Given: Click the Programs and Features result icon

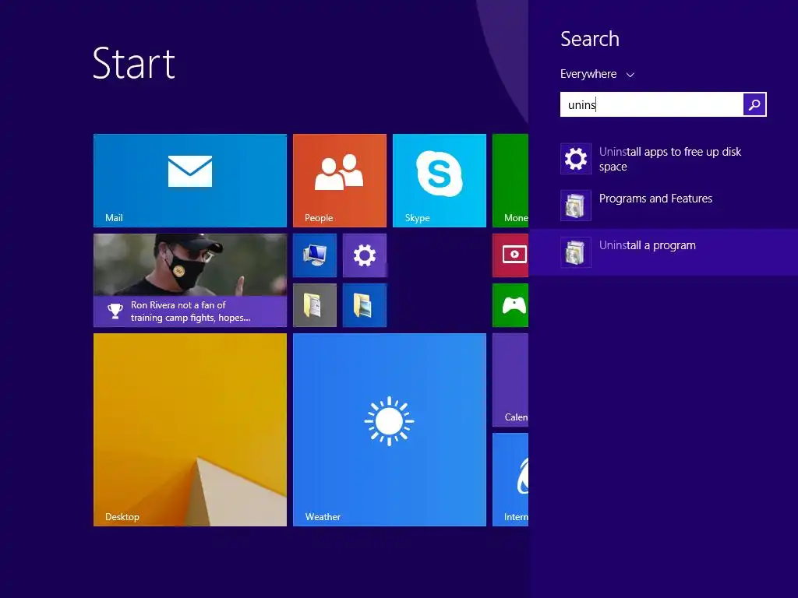Looking at the screenshot, I should pyautogui.click(x=576, y=206).
